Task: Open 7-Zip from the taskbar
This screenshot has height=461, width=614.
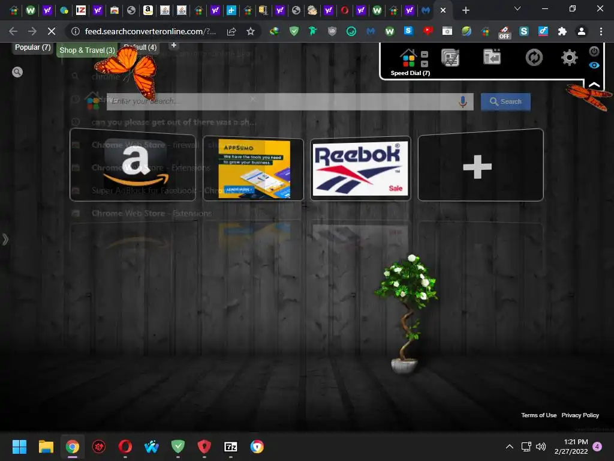Action: point(231,447)
